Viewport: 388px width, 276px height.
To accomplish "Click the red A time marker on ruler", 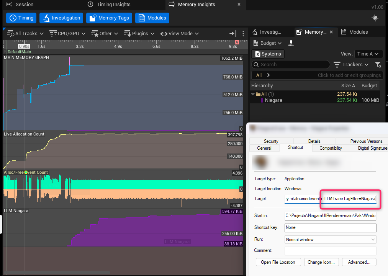I will pyautogui.click(x=237, y=42).
